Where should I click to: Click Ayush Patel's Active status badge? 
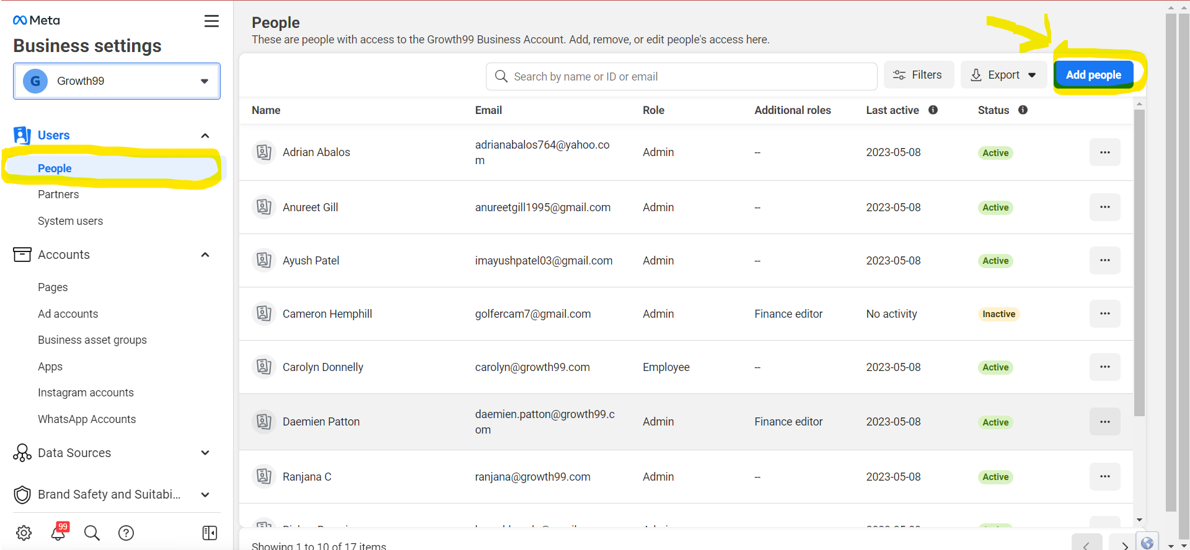[x=995, y=261]
